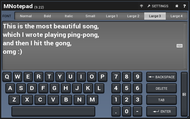
Task: Select the Bold font tab
Action: coord(47,16)
